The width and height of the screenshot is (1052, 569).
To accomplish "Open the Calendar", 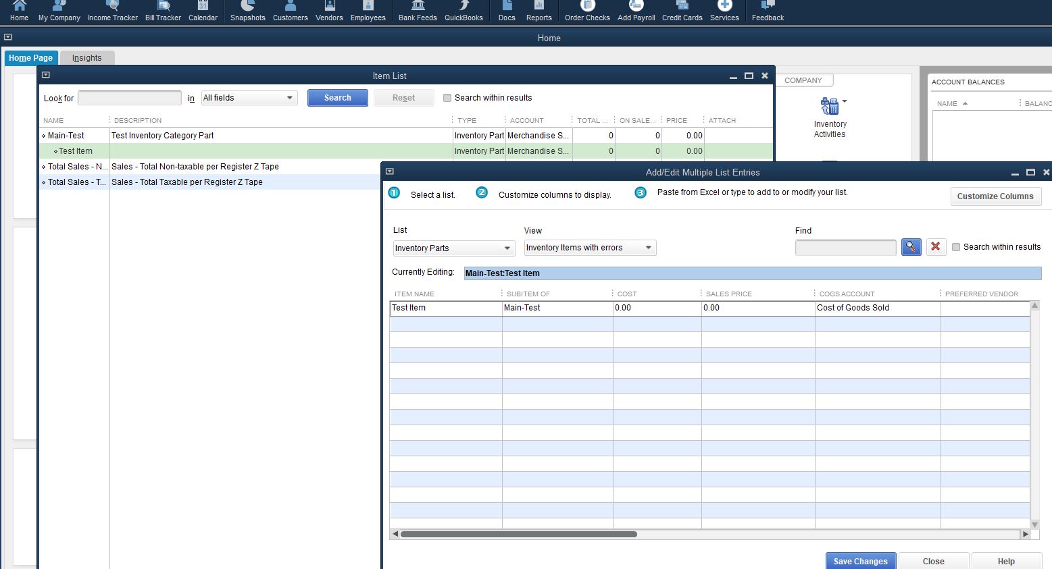I will [203, 10].
